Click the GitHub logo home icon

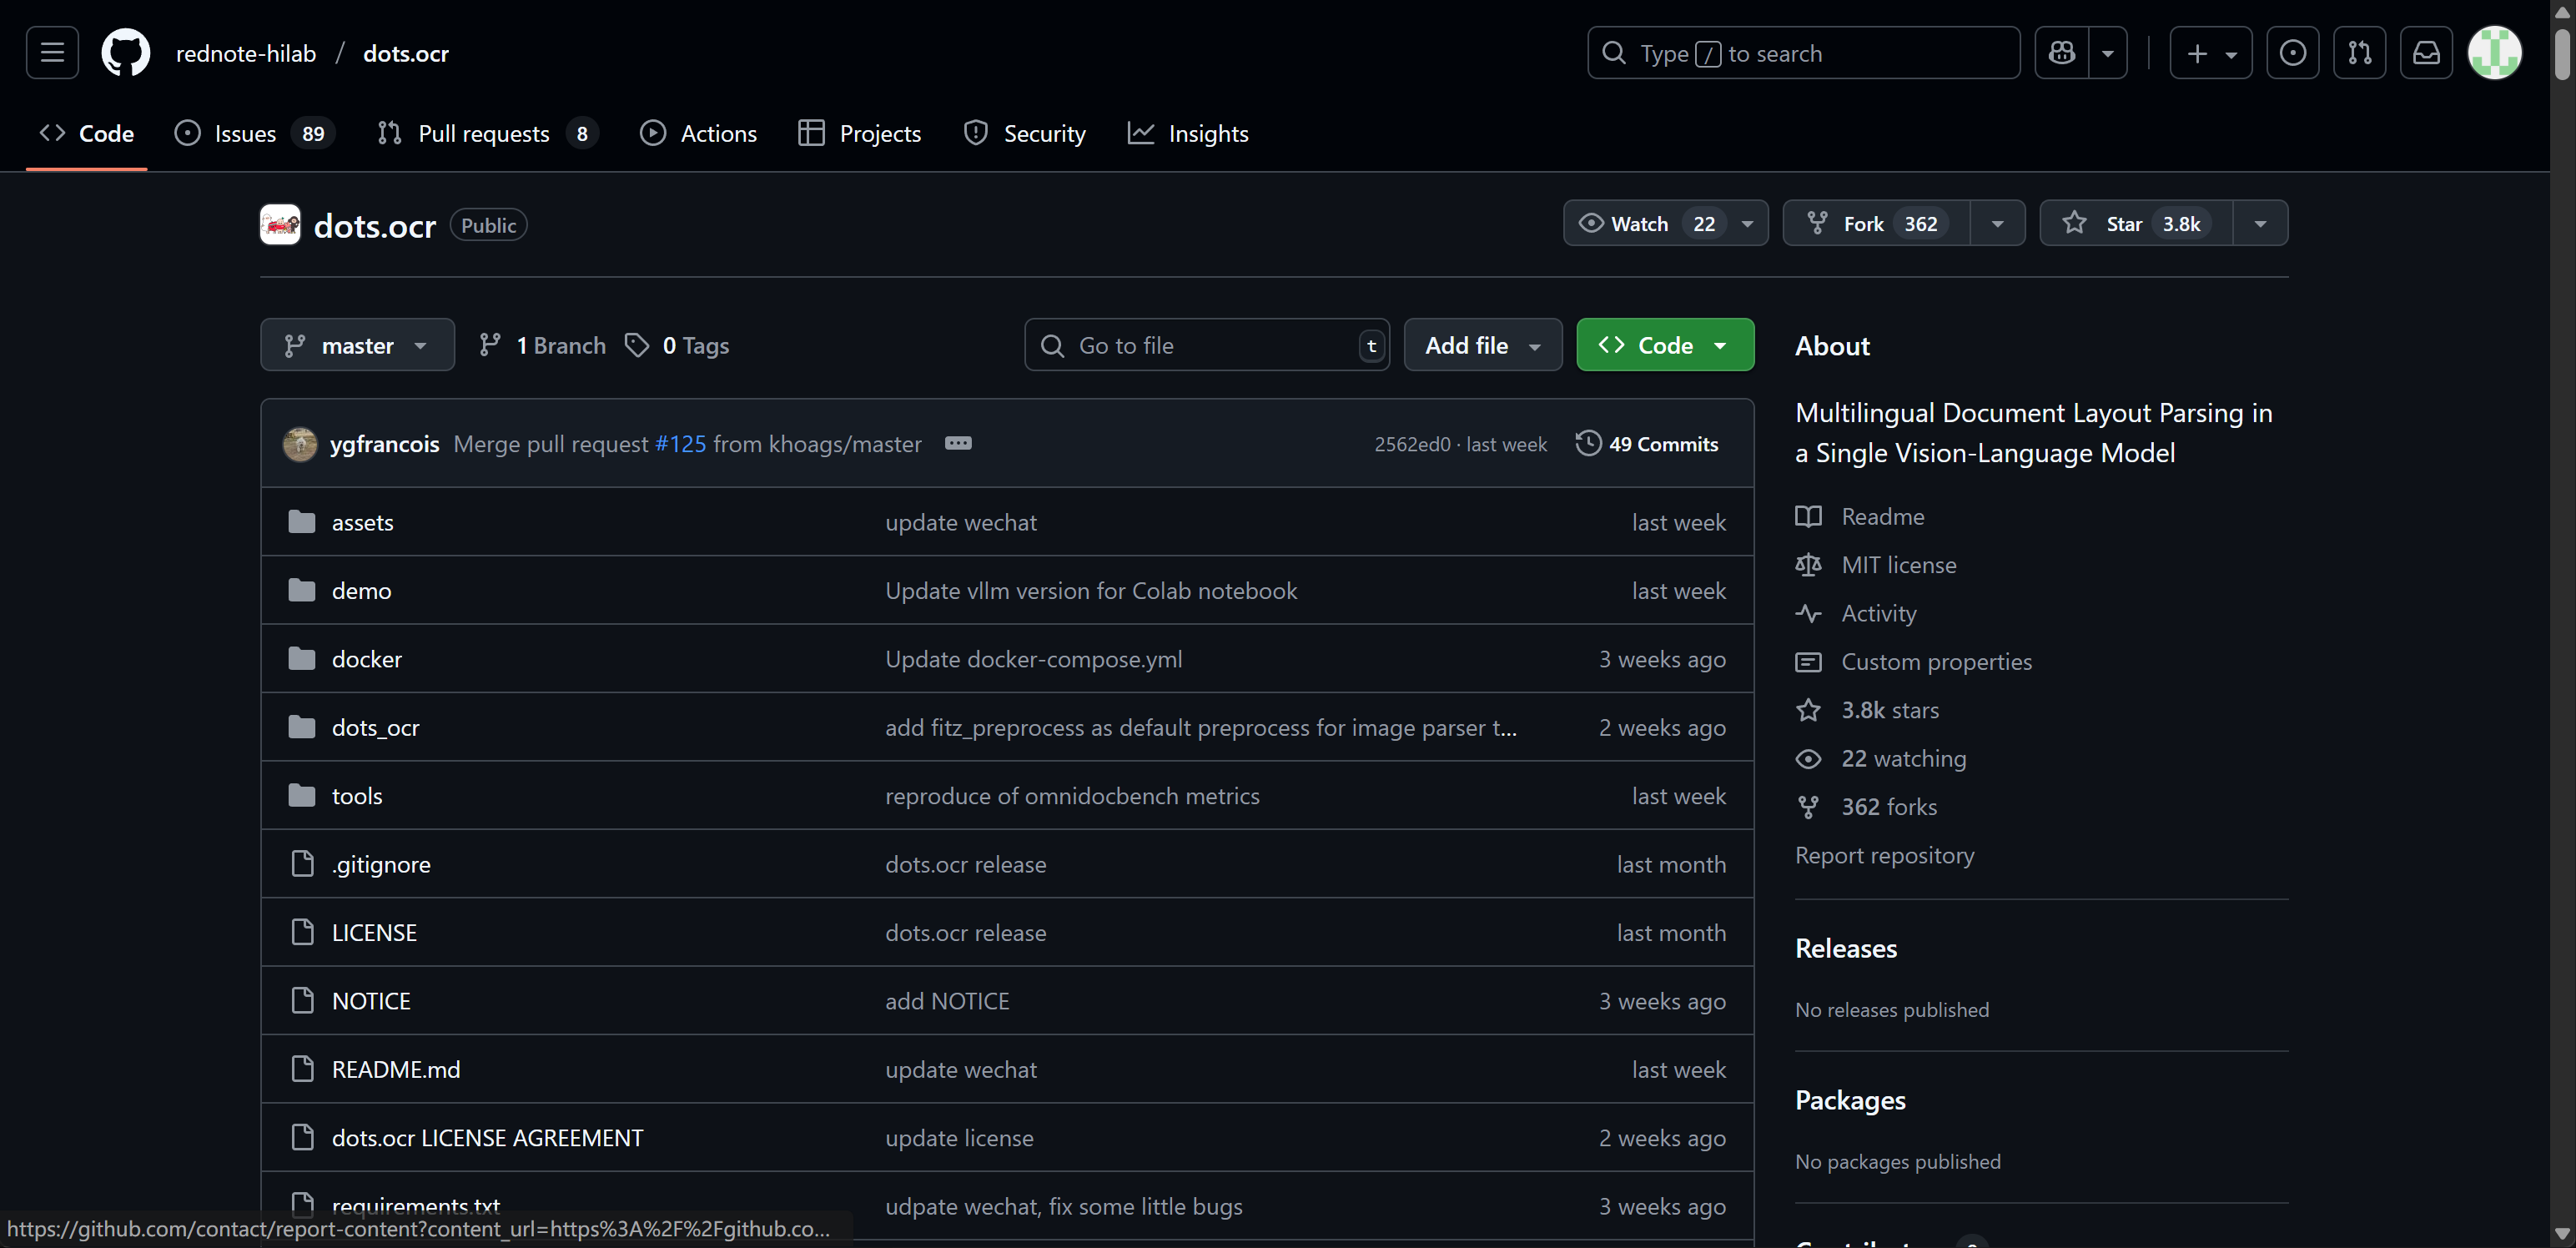[125, 53]
